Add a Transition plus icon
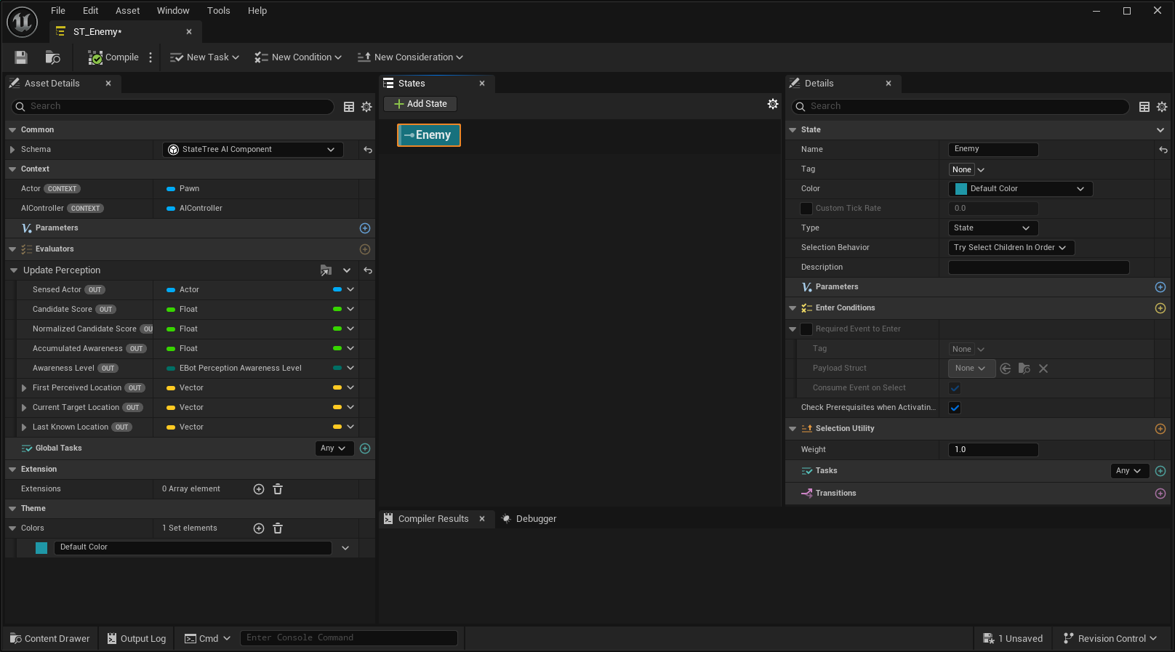 1160,494
